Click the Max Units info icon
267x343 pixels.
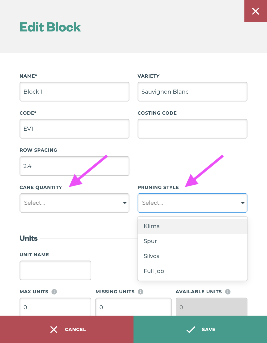pyautogui.click(x=54, y=292)
